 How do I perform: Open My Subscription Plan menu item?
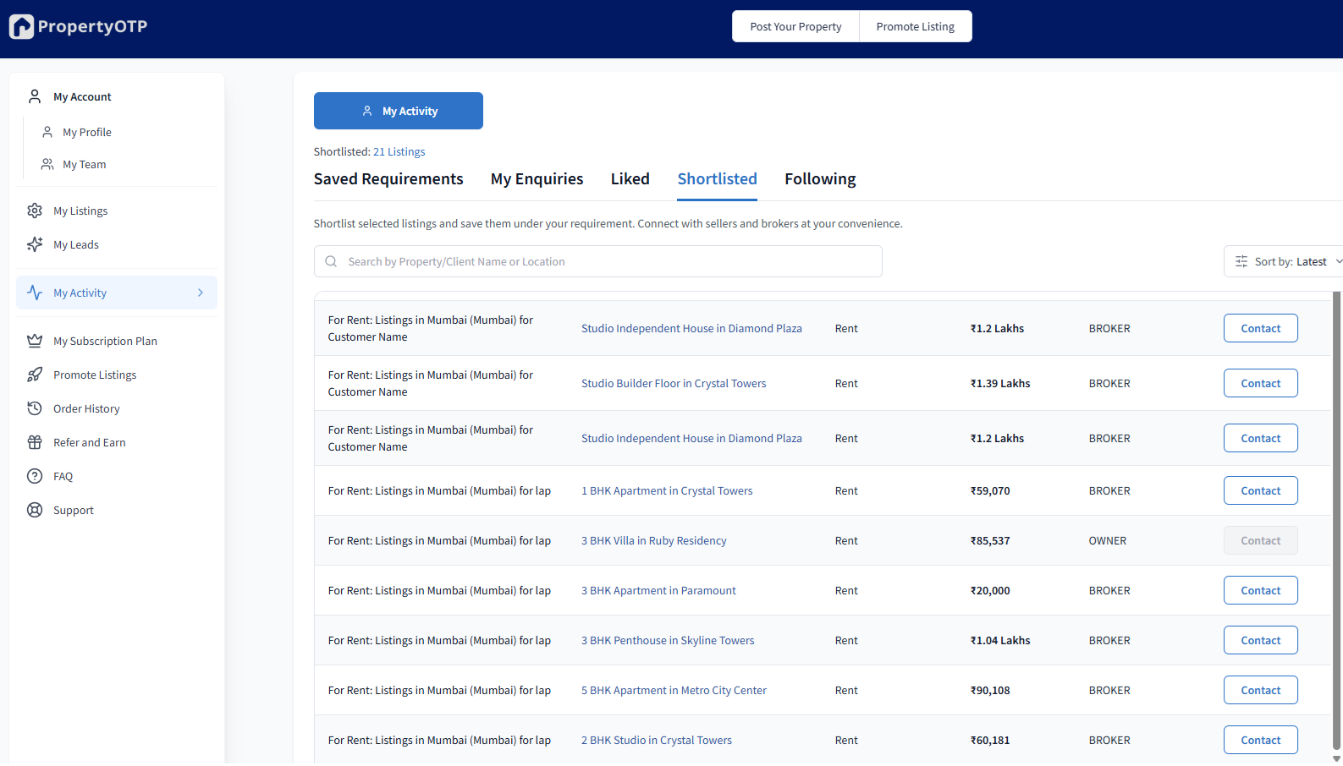pos(105,341)
